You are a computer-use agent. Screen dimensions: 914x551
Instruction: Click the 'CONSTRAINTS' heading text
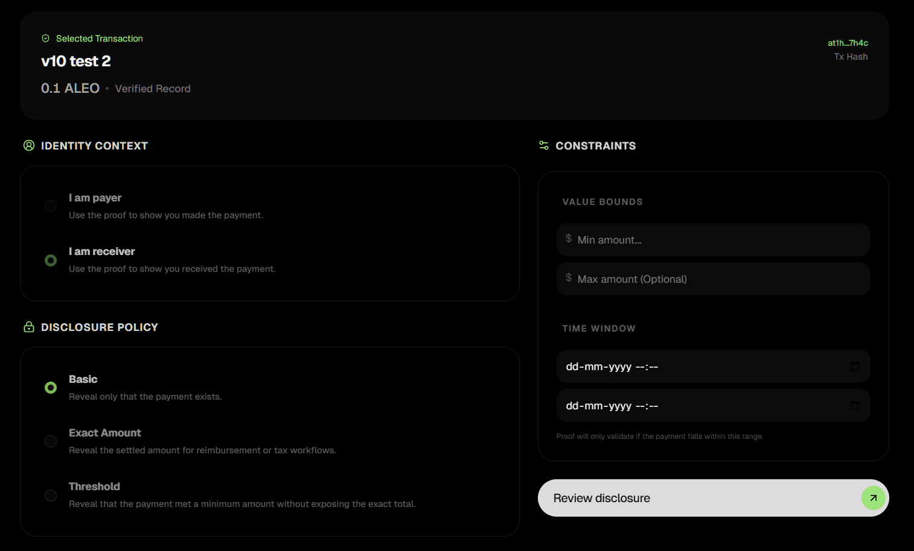pyautogui.click(x=596, y=146)
